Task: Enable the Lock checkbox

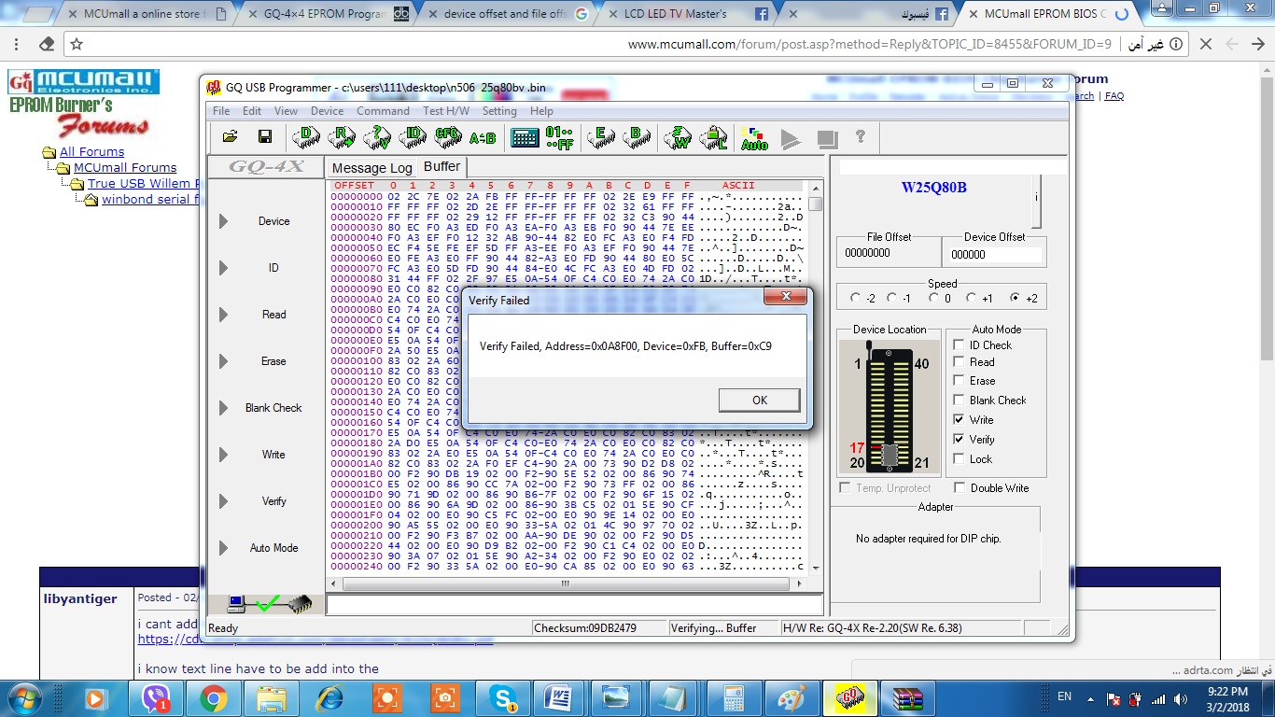Action: click(x=959, y=458)
